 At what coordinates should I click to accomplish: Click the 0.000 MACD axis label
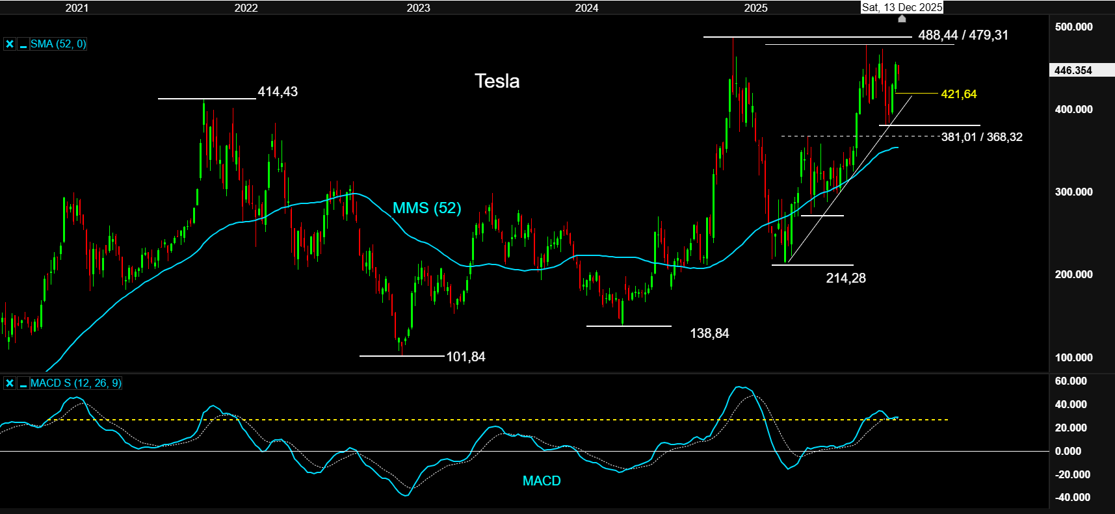1068,451
